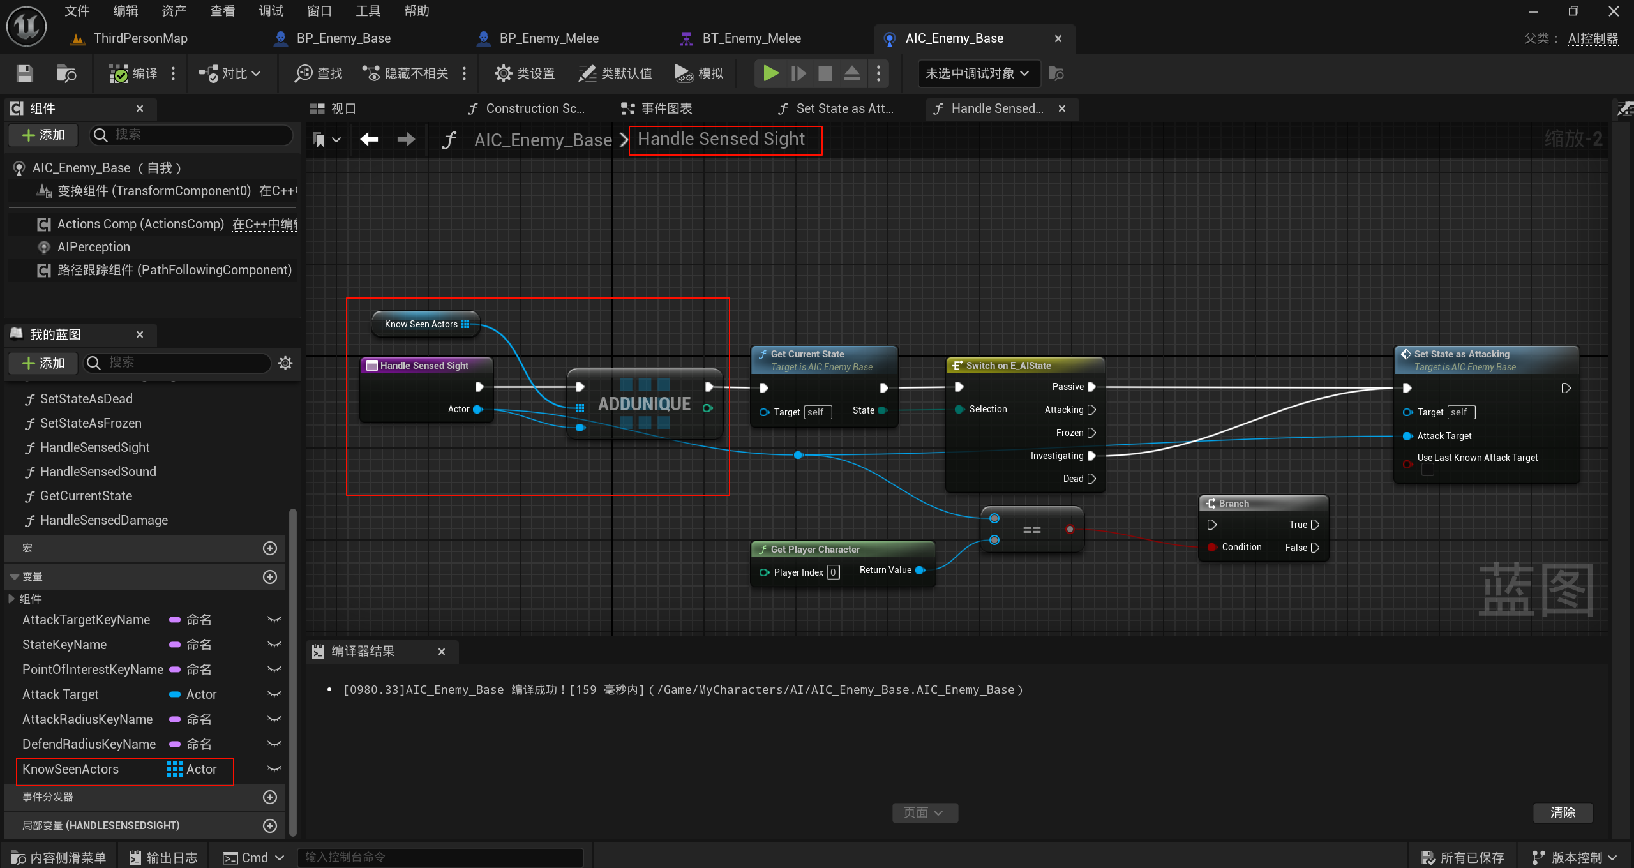This screenshot has width=1634, height=868.
Task: Click the Compile button icon
Action: (119, 73)
